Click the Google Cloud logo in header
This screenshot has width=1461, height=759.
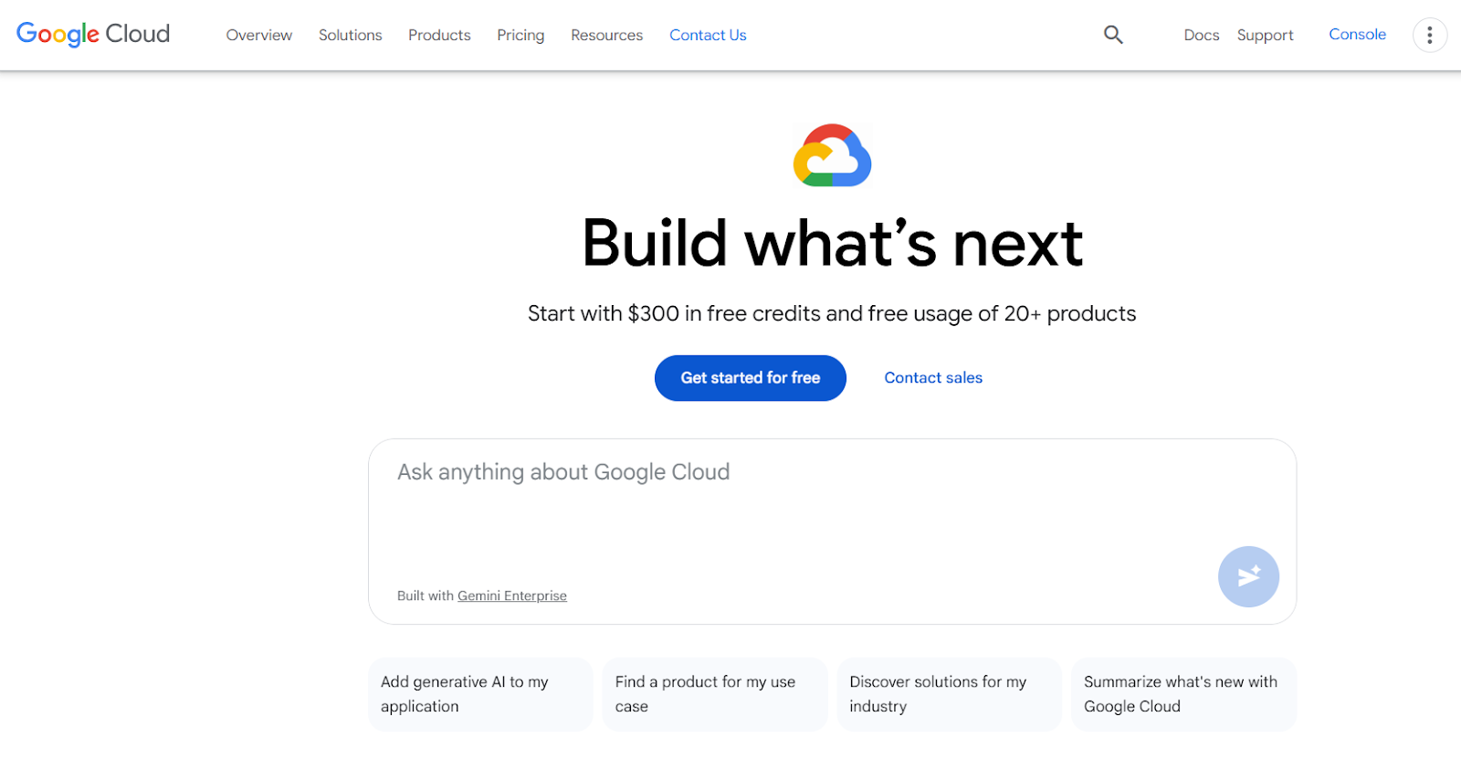click(x=93, y=34)
